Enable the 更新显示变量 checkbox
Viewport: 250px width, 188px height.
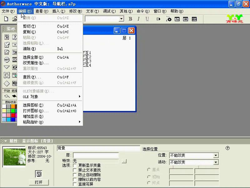click(75, 165)
